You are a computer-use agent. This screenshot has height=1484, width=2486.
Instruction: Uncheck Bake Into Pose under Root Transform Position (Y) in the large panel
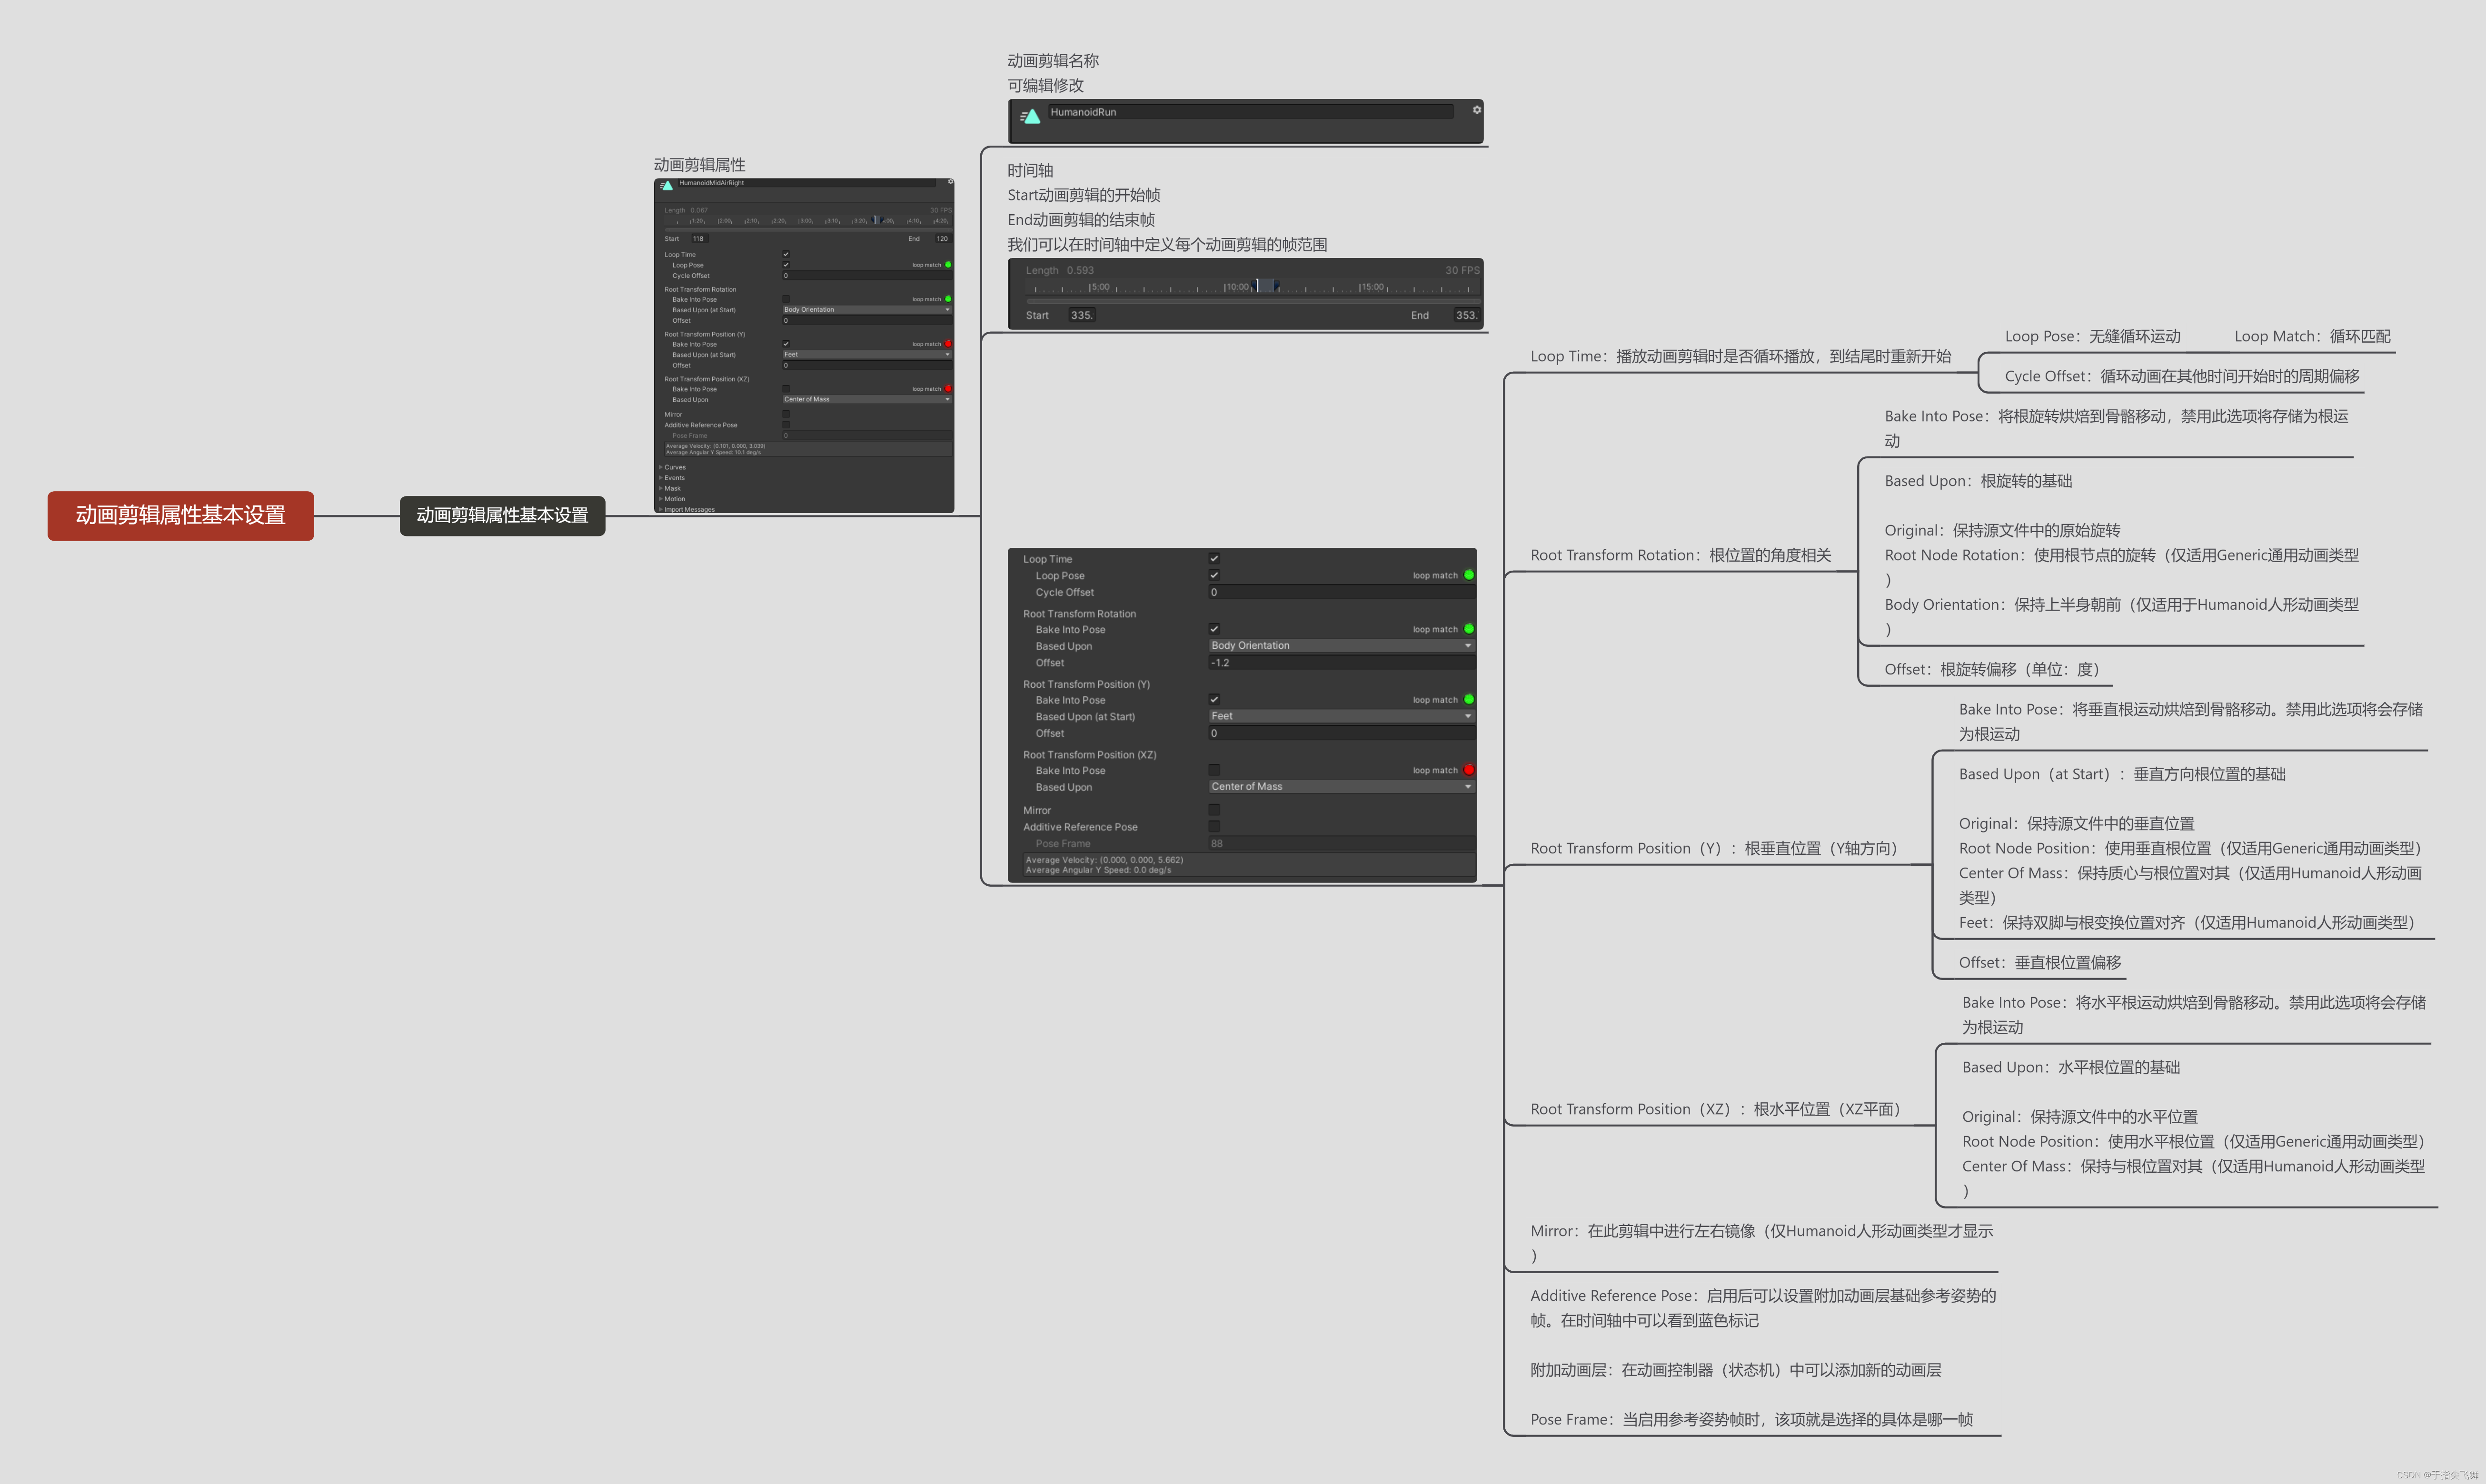point(1214,699)
